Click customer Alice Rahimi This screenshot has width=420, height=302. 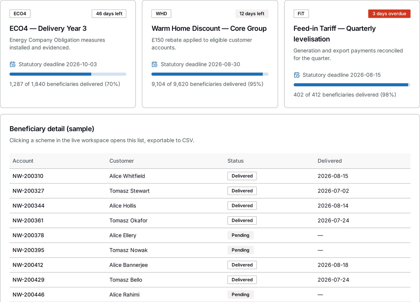click(x=124, y=295)
